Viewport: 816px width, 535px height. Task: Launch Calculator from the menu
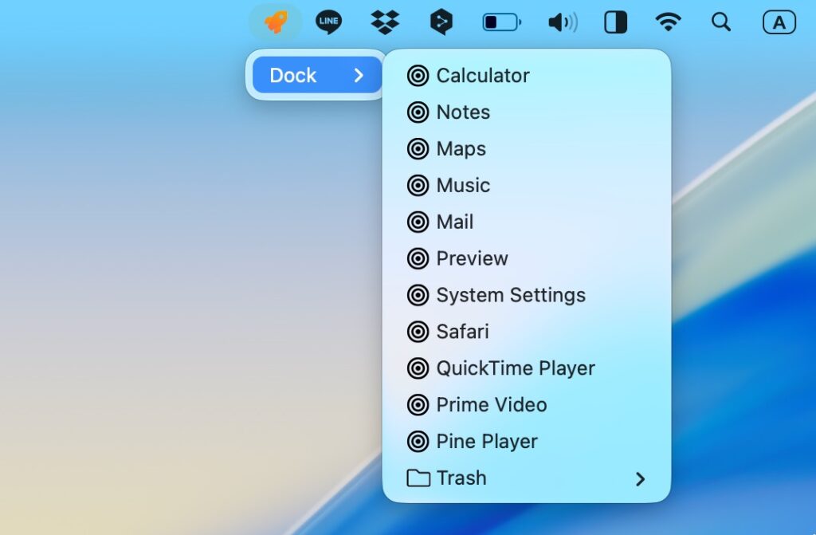(482, 76)
